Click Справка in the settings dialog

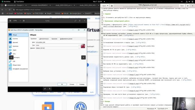pyautogui.click(x=82, y=84)
